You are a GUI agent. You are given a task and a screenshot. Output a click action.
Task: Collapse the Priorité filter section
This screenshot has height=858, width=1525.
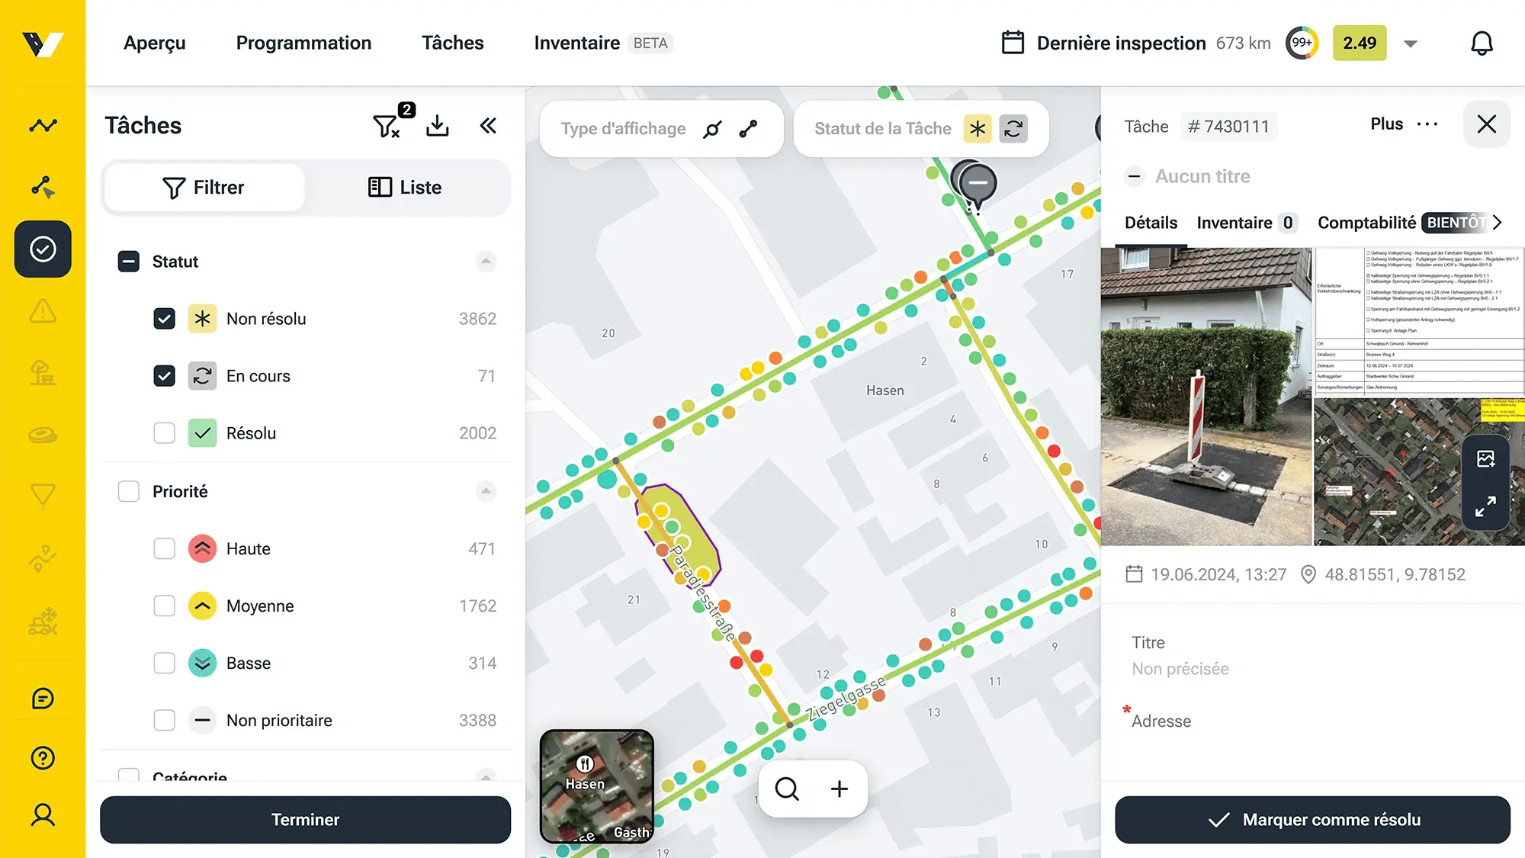(486, 491)
